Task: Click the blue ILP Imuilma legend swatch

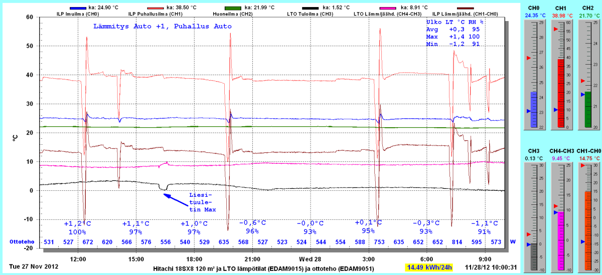Action: (78, 8)
